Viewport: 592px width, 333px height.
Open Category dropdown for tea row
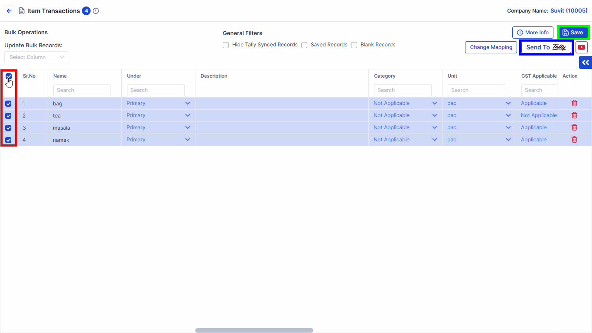pyautogui.click(x=405, y=115)
